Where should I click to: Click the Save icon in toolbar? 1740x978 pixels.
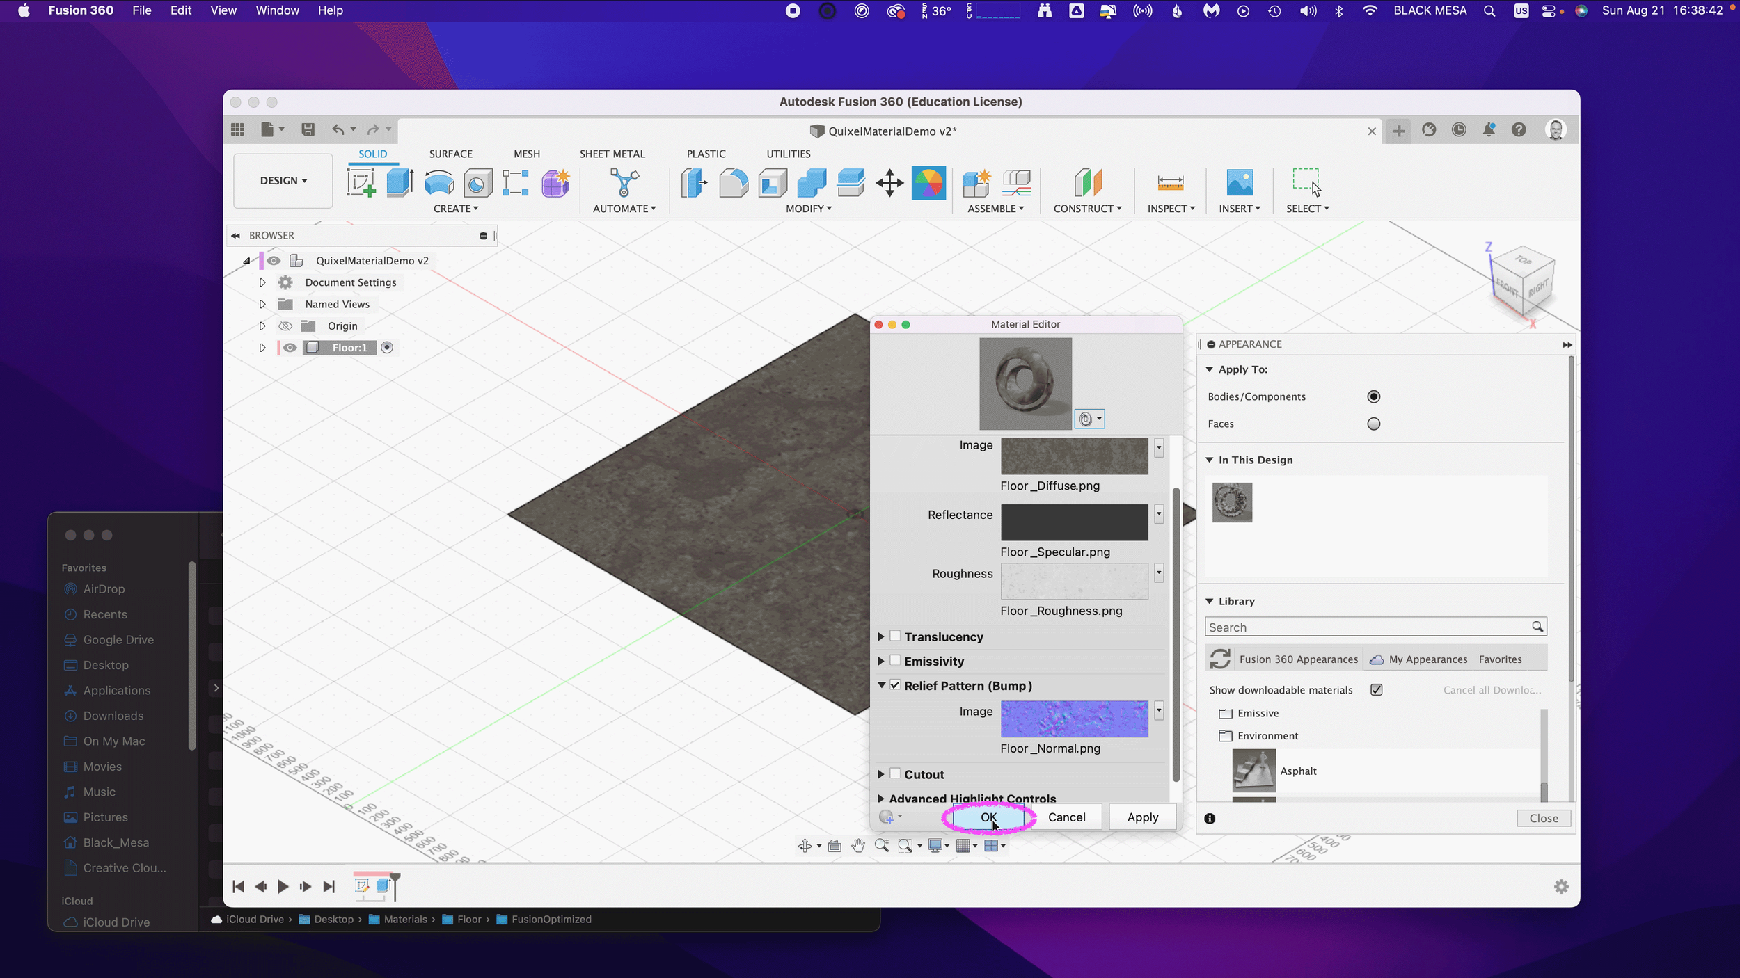[x=308, y=129]
